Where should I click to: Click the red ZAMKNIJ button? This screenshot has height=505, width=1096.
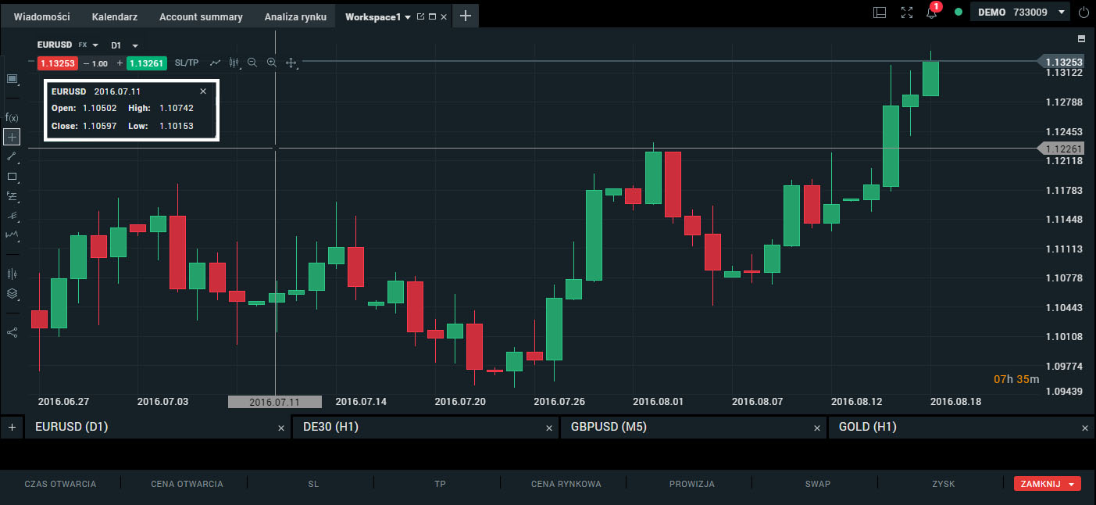[x=1047, y=484]
